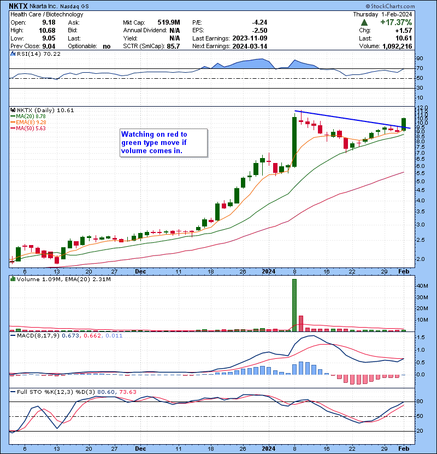This screenshot has height=454, width=437.
Task: Click the RSI(14) 70.22 indicator label
Action: 39,54
